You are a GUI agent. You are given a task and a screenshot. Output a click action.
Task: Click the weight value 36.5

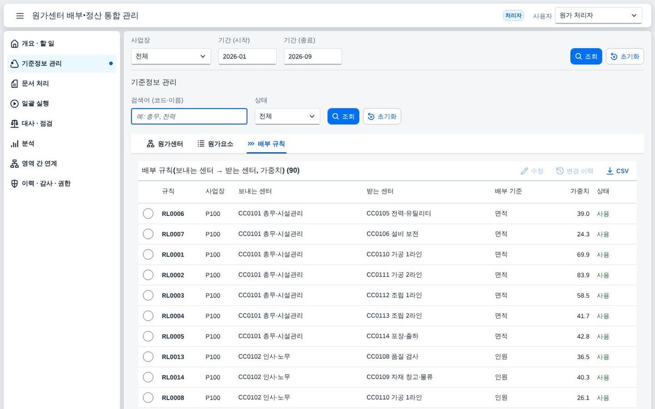583,357
